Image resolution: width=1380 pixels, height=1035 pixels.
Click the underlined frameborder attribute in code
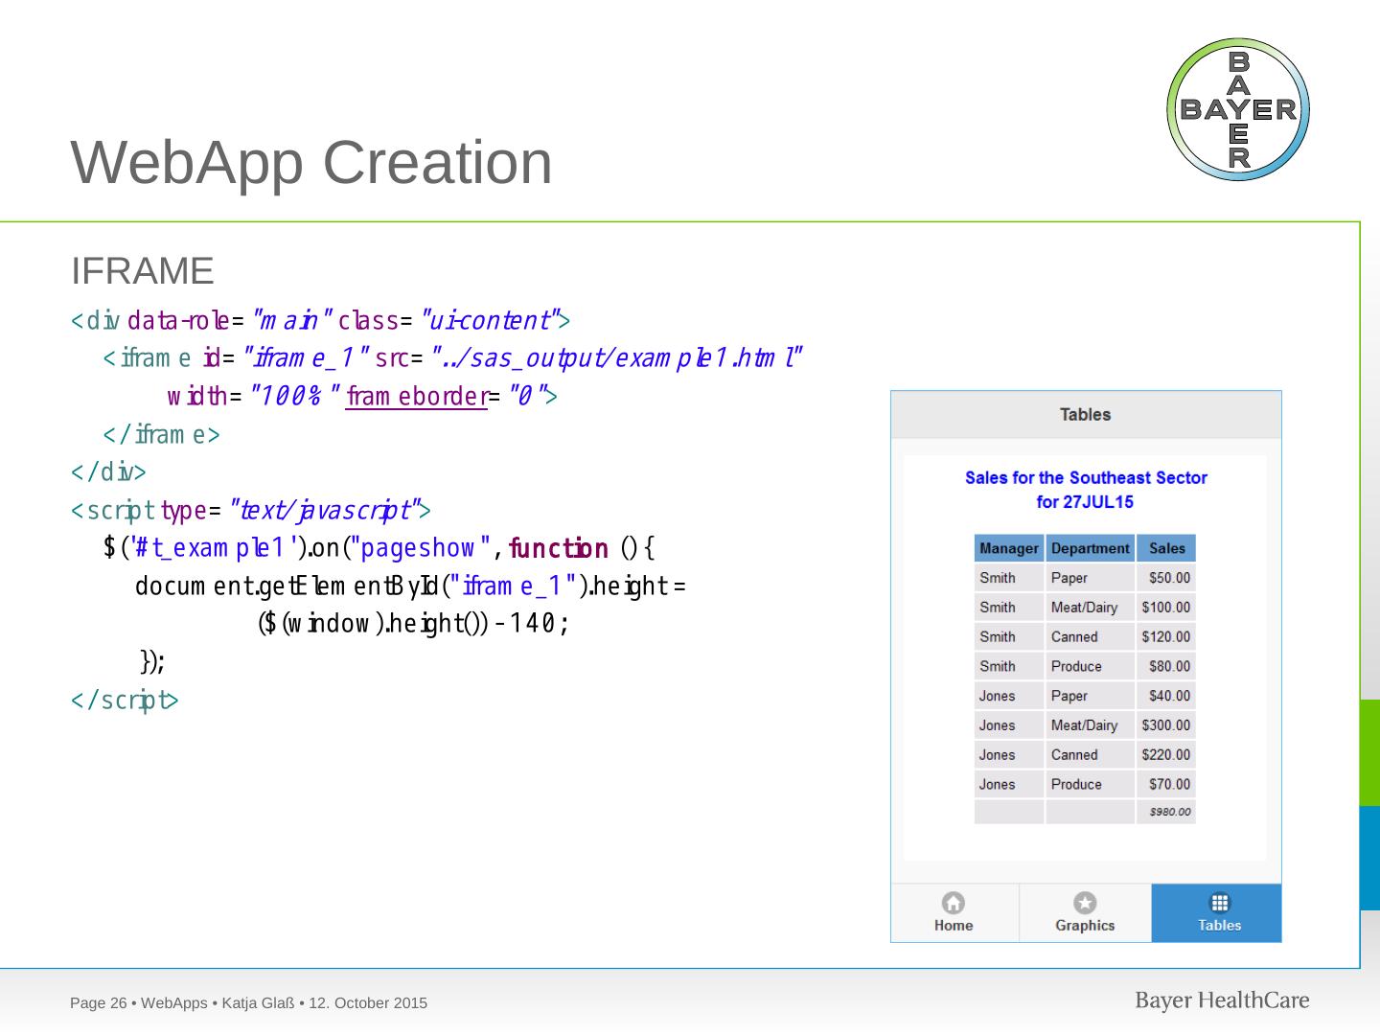pos(417,396)
